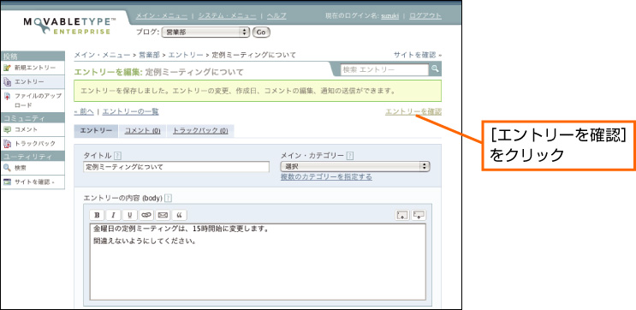Click the エントリーの一覧 link

click(131, 111)
